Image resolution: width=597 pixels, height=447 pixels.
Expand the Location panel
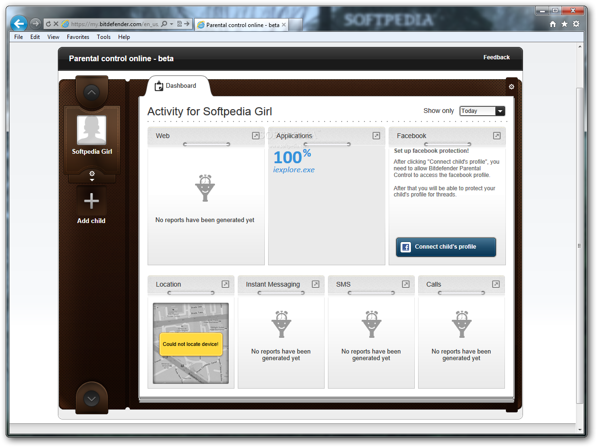225,284
